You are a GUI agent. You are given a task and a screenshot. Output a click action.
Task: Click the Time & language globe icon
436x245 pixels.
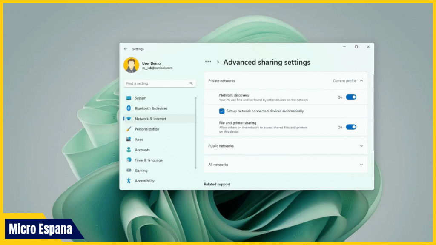(129, 160)
